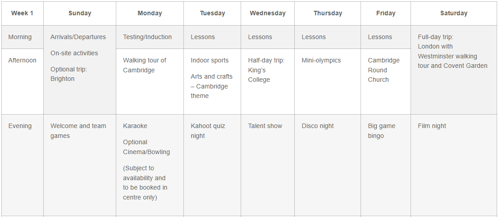Click Testing/Induction in Monday morning

[147, 37]
